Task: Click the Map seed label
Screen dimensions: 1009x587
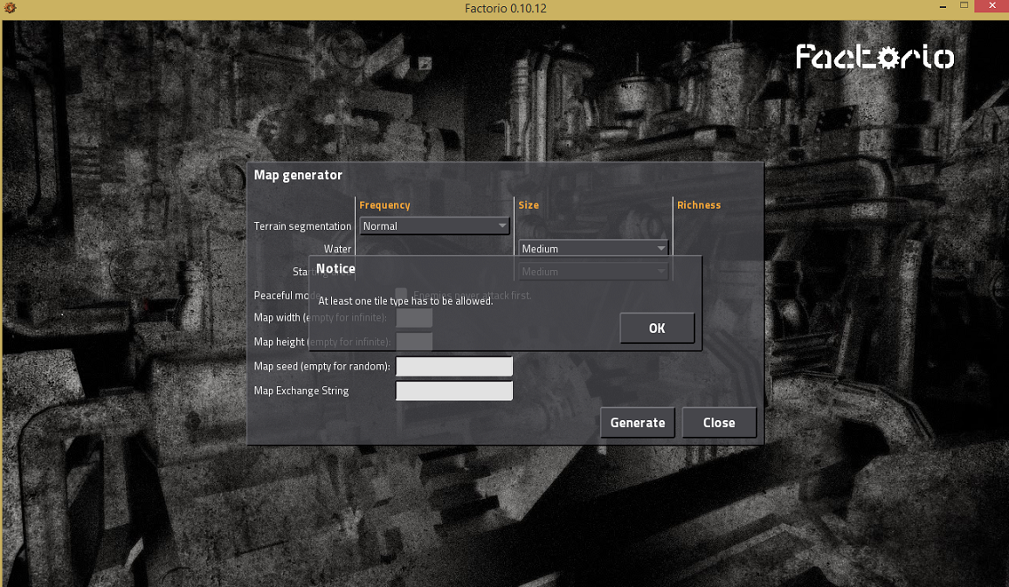Action: (321, 366)
